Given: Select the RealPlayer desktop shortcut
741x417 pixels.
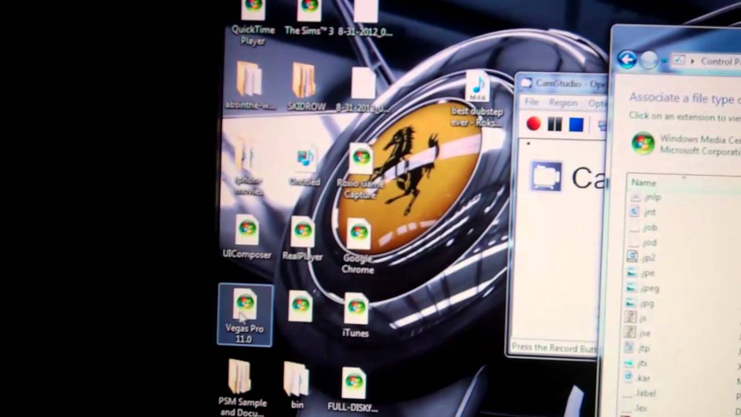Looking at the screenshot, I should pos(302,239).
